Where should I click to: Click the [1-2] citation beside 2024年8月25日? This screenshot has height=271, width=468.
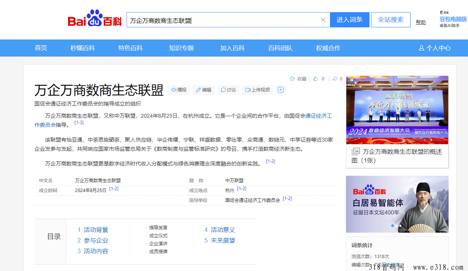(x=114, y=189)
